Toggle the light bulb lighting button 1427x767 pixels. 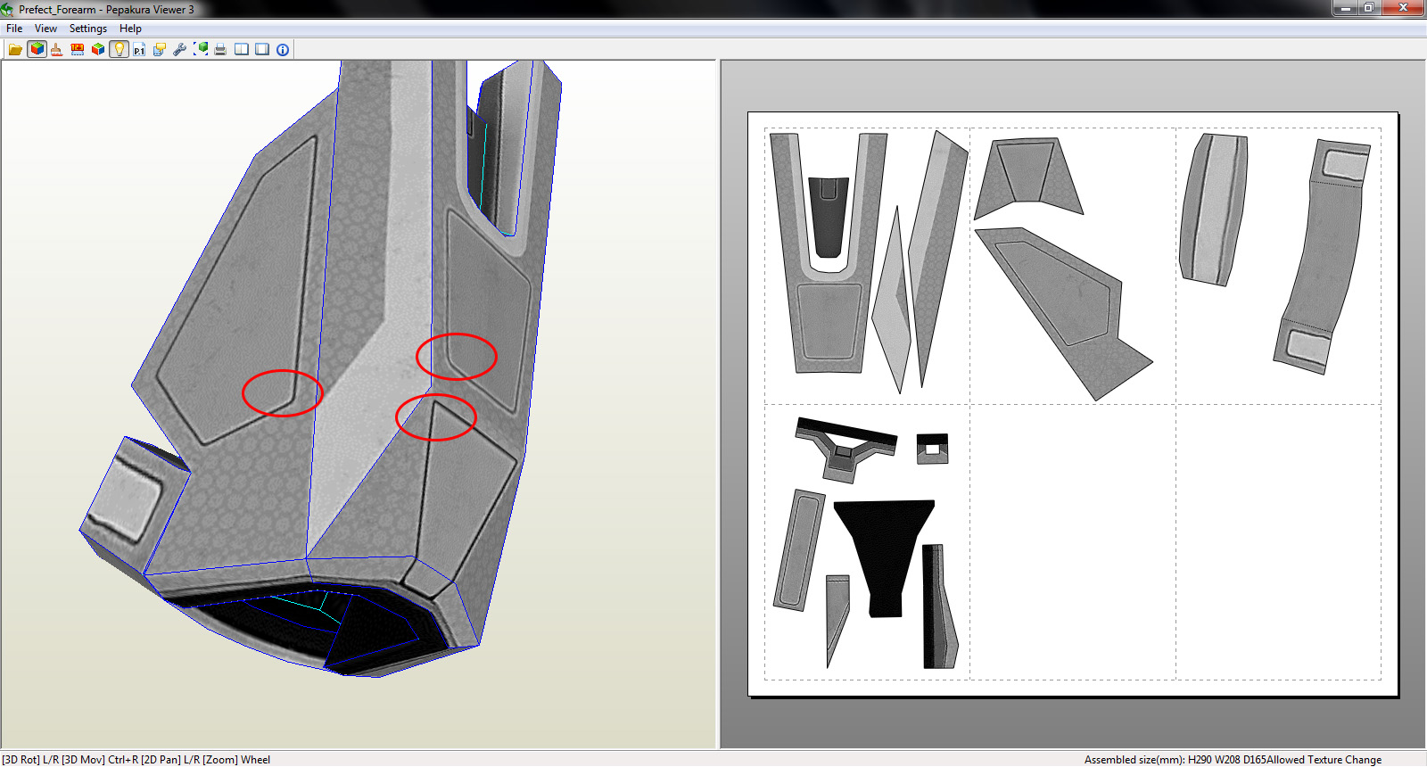[x=119, y=50]
